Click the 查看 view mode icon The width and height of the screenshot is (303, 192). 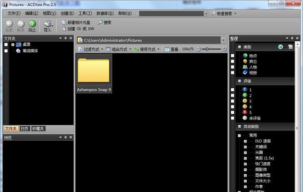(x=167, y=49)
